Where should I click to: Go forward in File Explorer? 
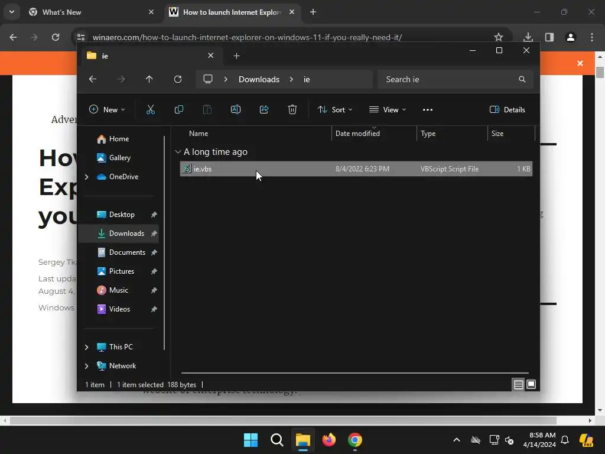point(121,79)
